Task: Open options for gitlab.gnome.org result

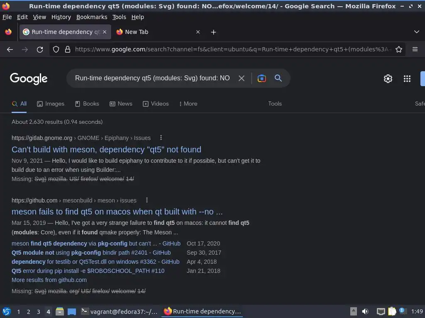Action: 161,137
